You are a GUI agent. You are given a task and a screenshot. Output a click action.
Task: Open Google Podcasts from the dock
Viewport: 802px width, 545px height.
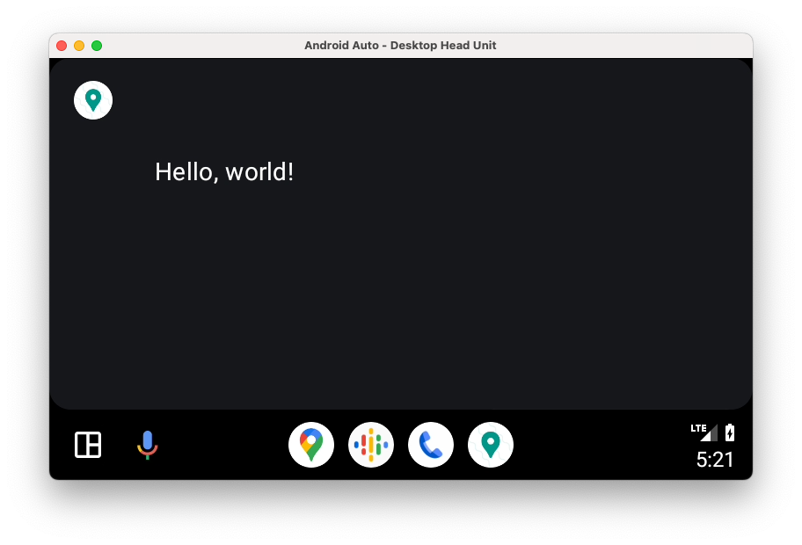coord(371,445)
